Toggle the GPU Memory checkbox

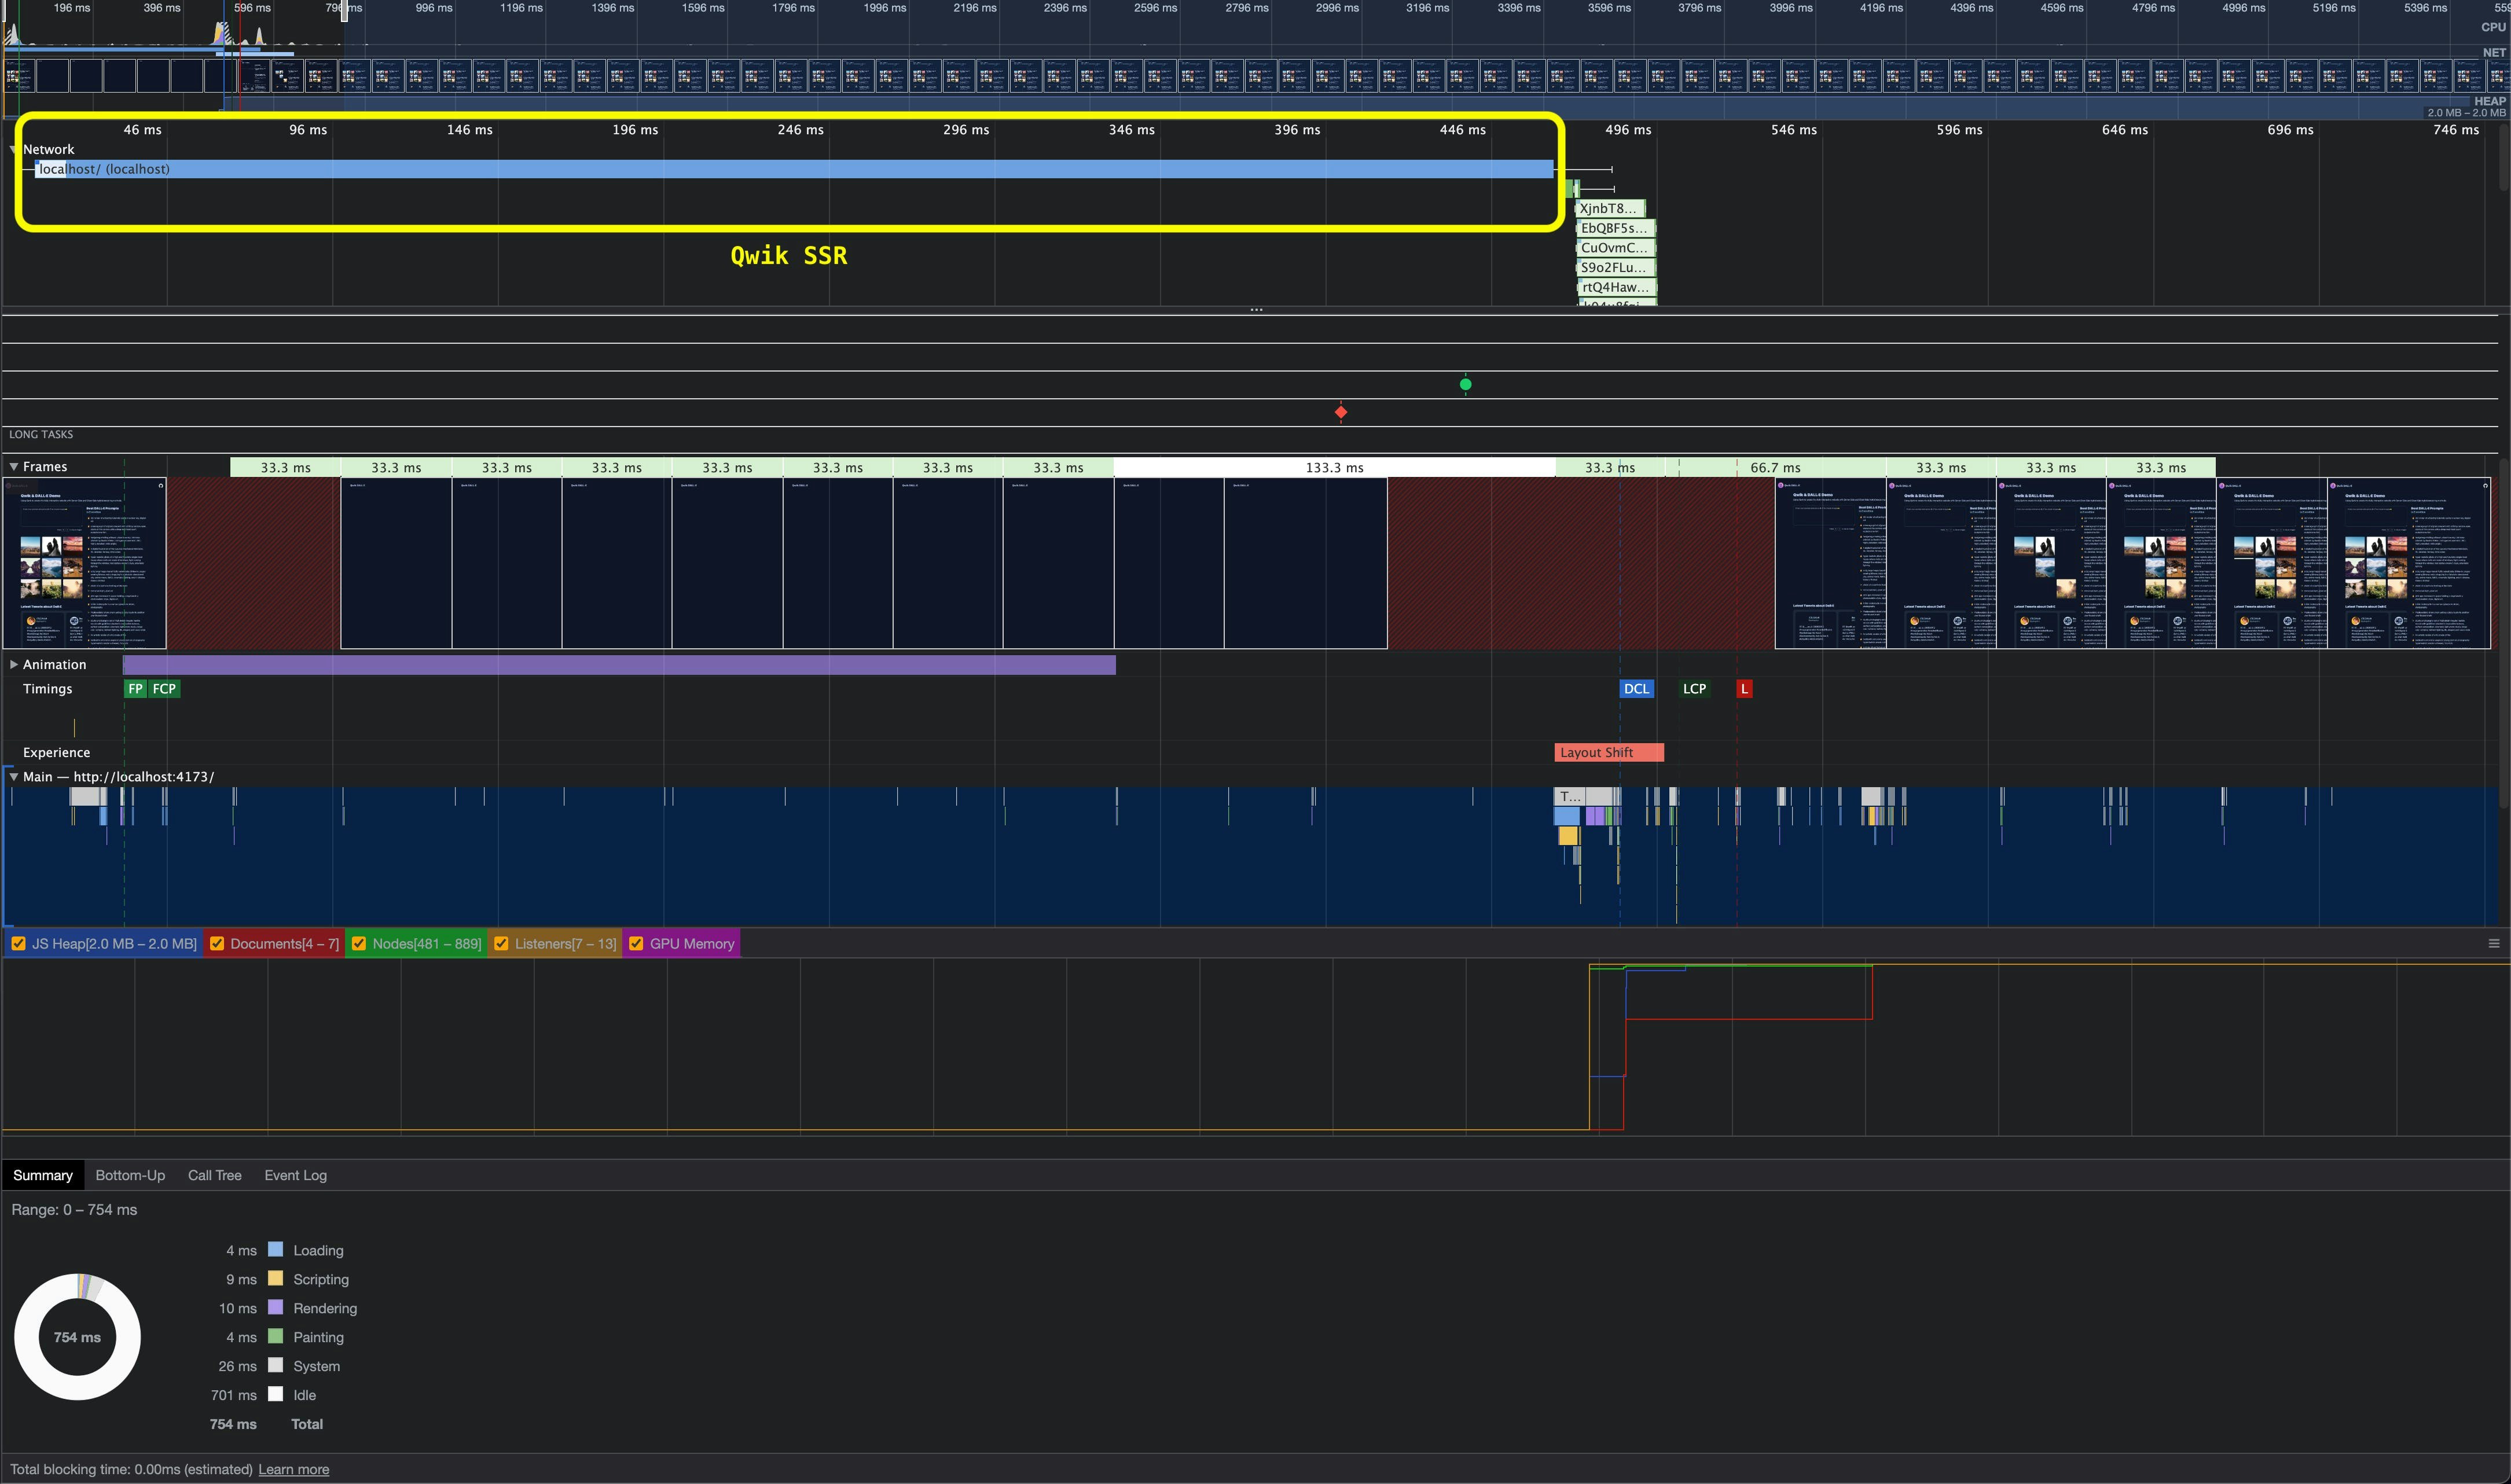[636, 944]
